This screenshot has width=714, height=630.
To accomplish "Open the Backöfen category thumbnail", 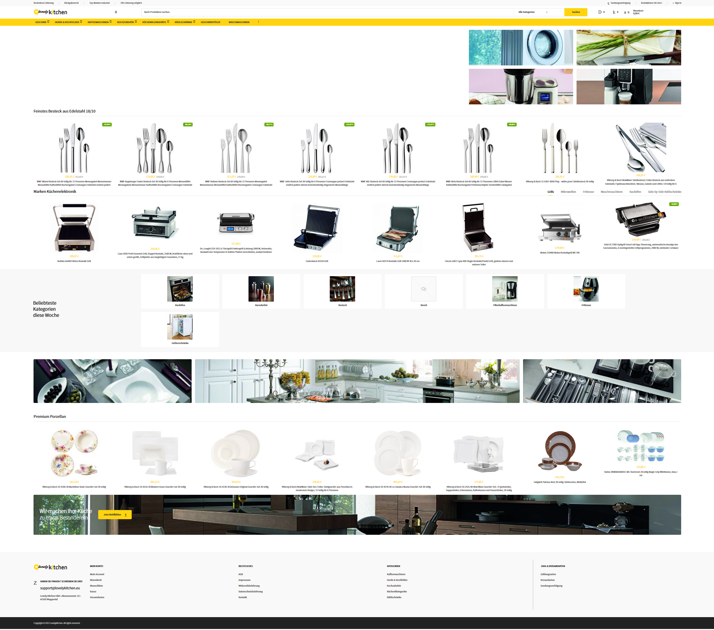I will [x=180, y=289].
